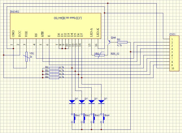The image size is (182, 133).
Task: Click the CN51 designator label
Action: [172, 34]
